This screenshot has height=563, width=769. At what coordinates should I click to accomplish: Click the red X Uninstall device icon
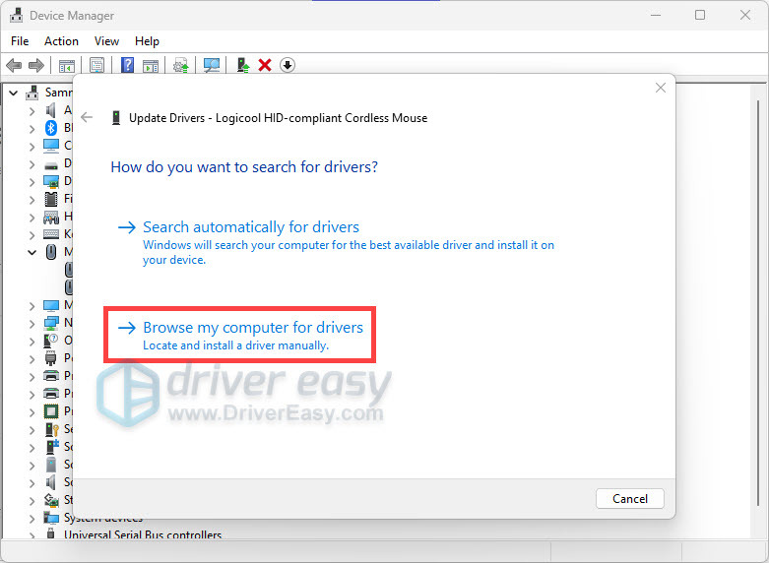point(265,65)
